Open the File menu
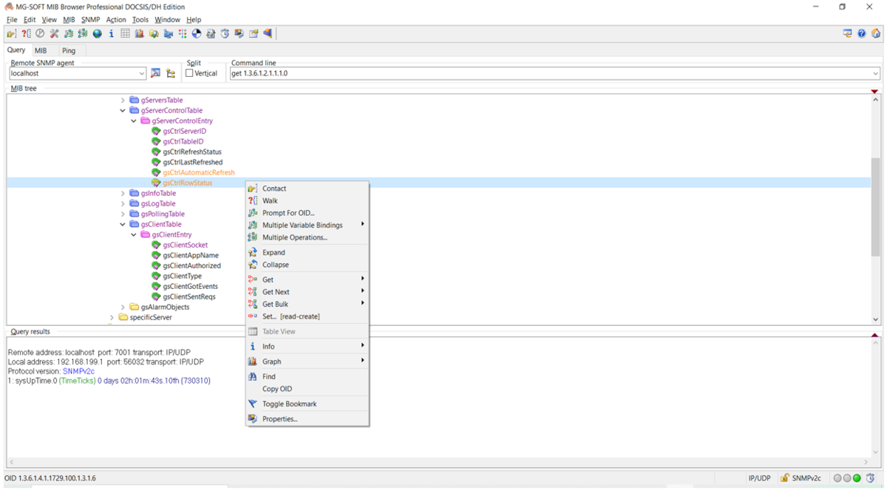This screenshot has height=493, width=887. click(x=12, y=20)
